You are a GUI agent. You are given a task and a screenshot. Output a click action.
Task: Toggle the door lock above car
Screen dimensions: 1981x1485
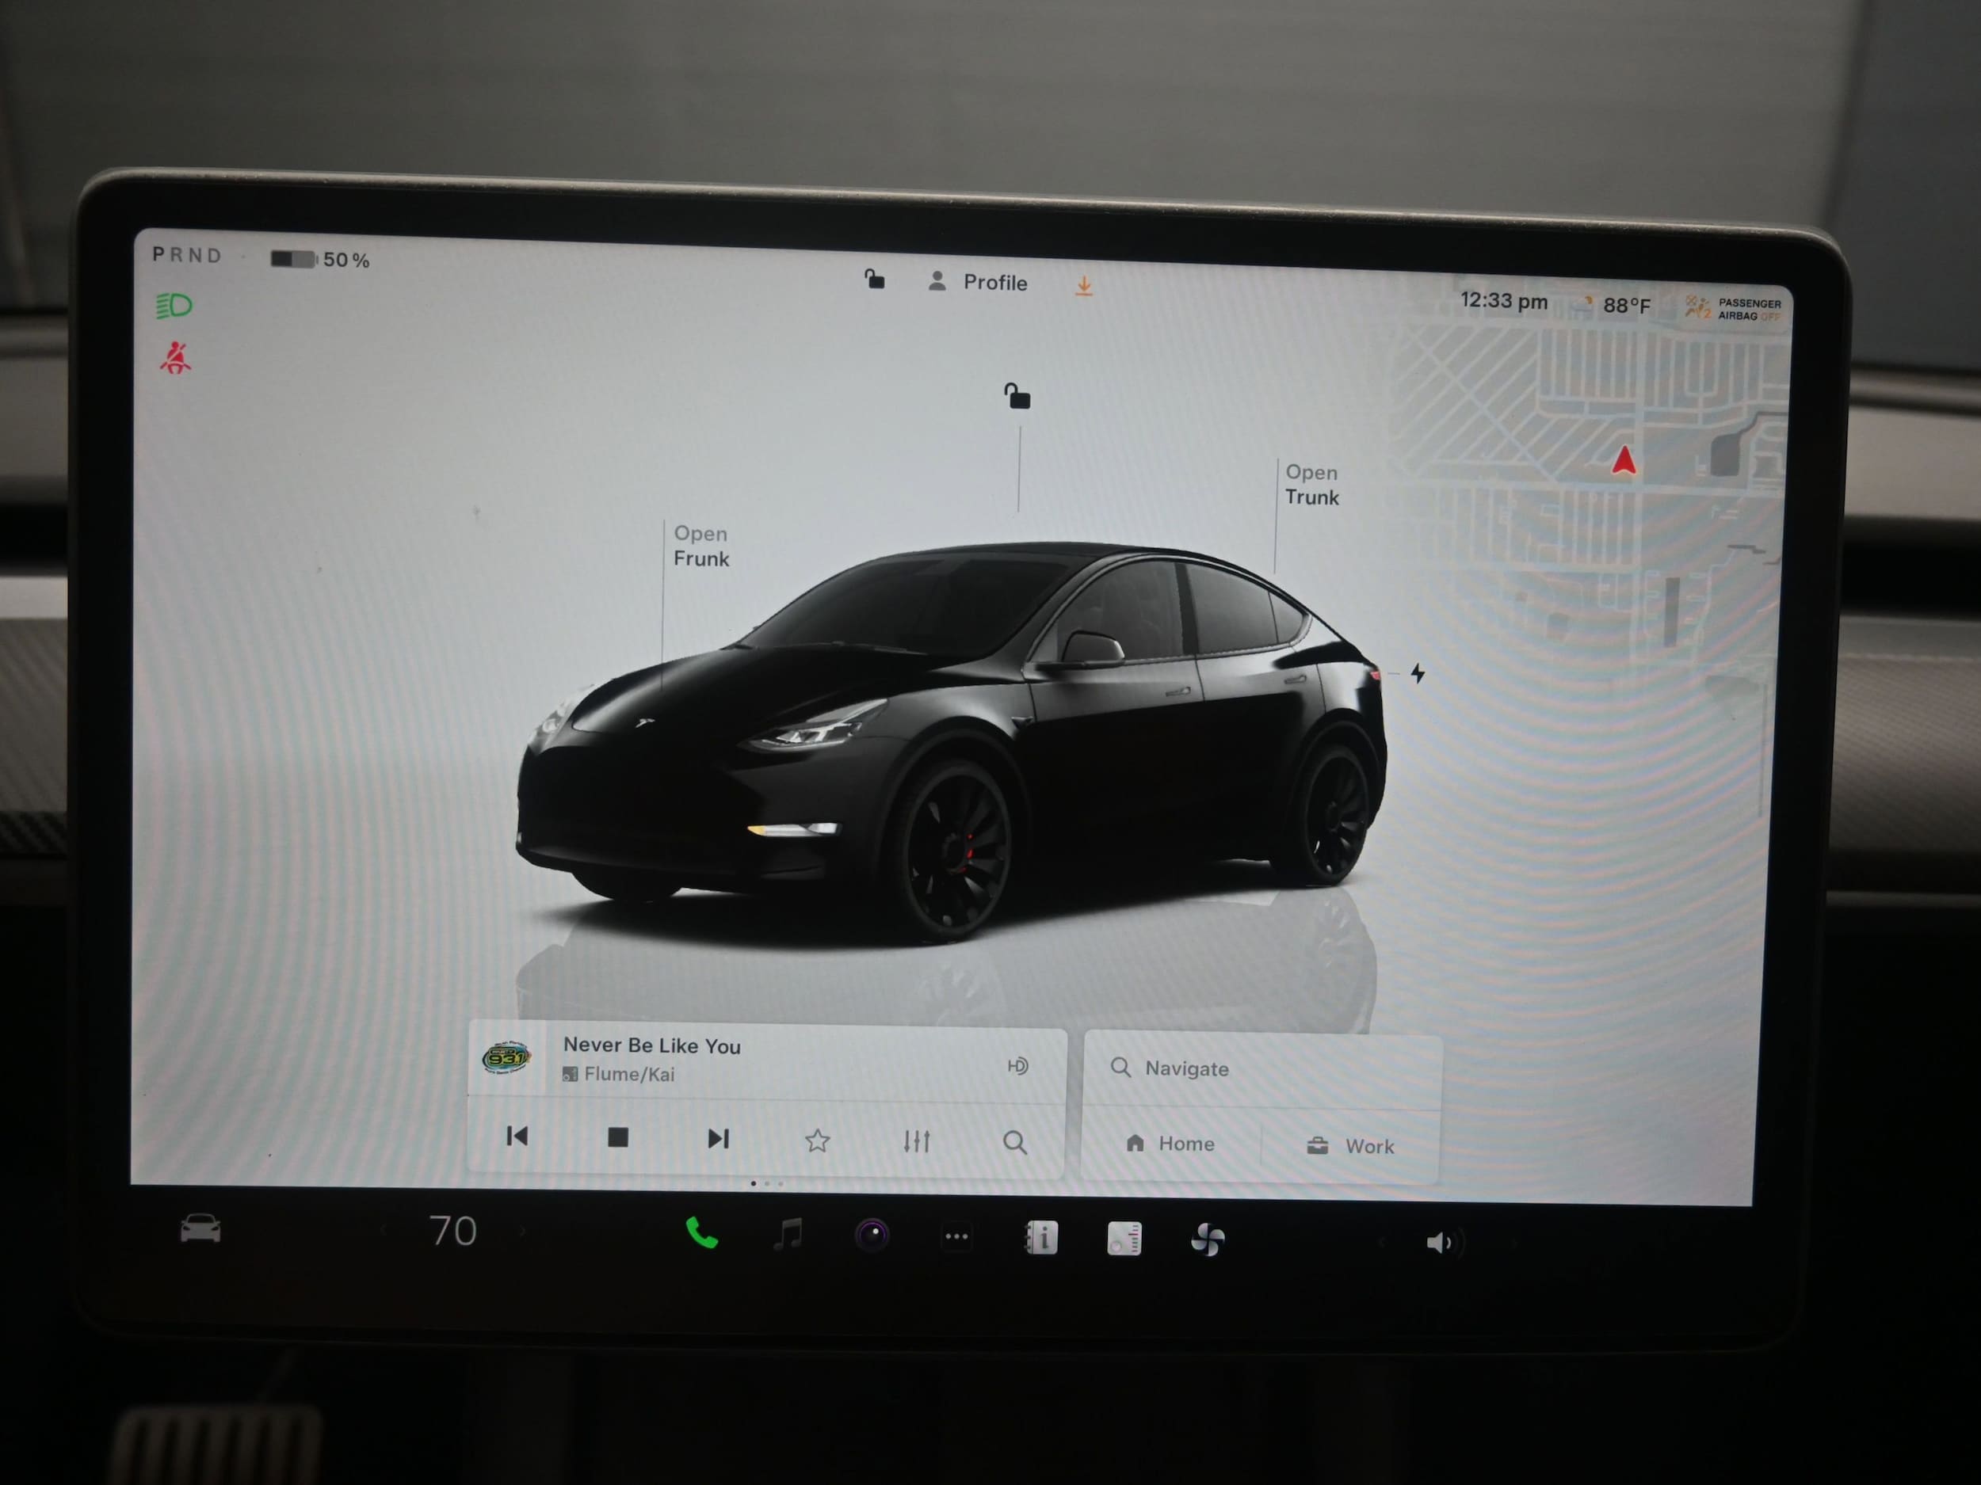pos(1017,396)
